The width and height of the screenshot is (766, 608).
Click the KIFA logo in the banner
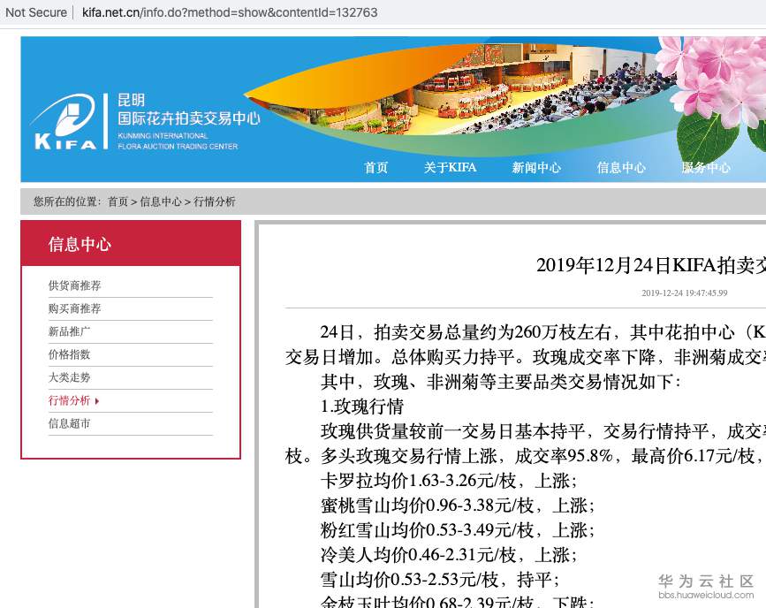(65, 122)
